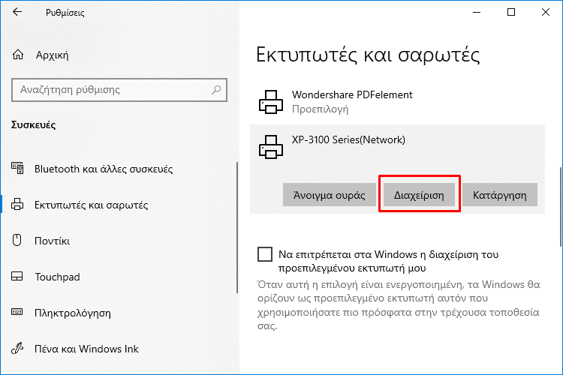Click the right pane vertical scrollbar

[x=561, y=207]
